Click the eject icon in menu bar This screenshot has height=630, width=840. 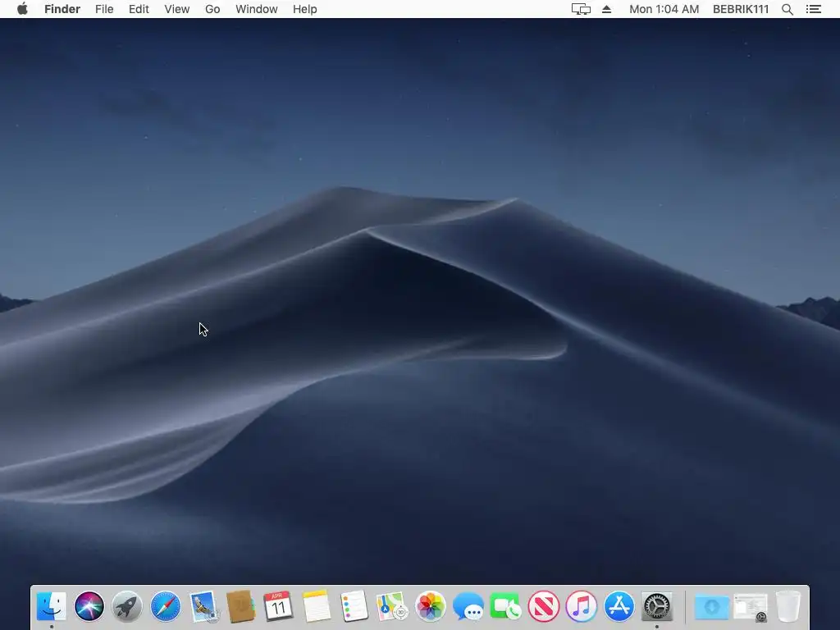pos(606,9)
